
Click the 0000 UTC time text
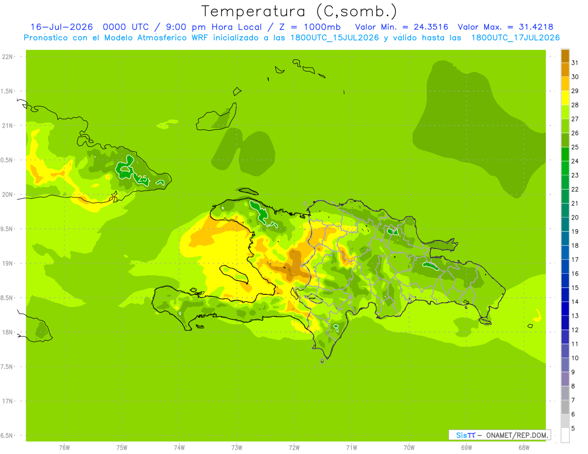(126, 27)
